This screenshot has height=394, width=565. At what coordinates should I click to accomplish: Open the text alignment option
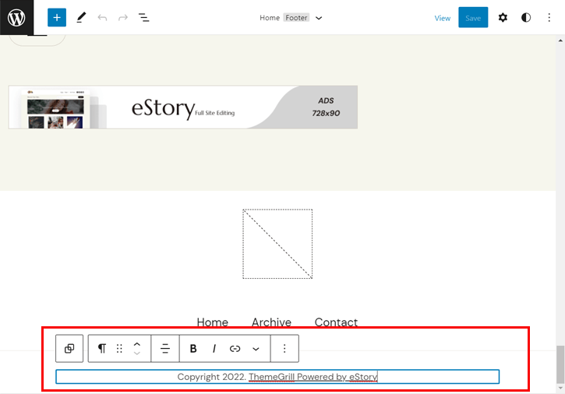165,349
